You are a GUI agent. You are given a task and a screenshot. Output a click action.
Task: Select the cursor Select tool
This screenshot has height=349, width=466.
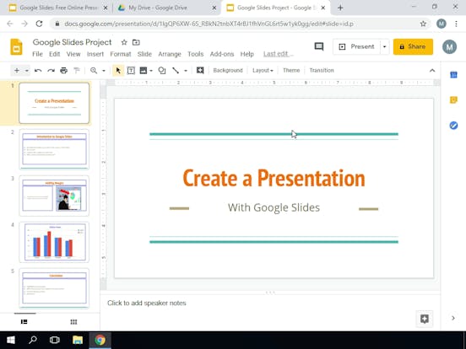click(118, 70)
